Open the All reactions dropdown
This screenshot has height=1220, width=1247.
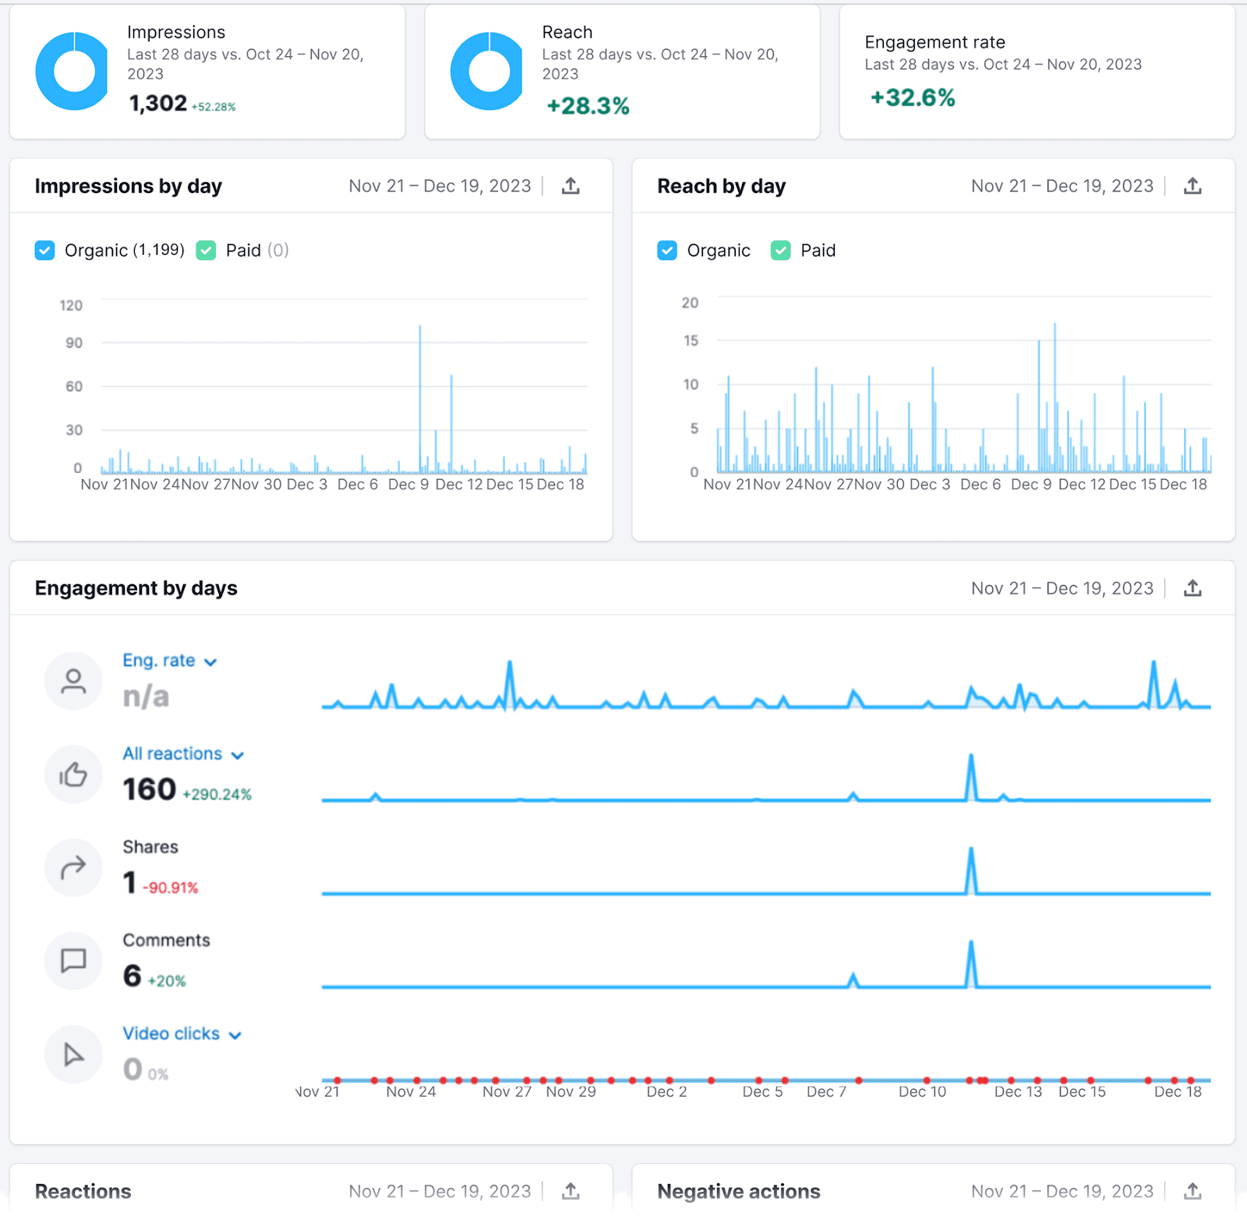coord(238,754)
